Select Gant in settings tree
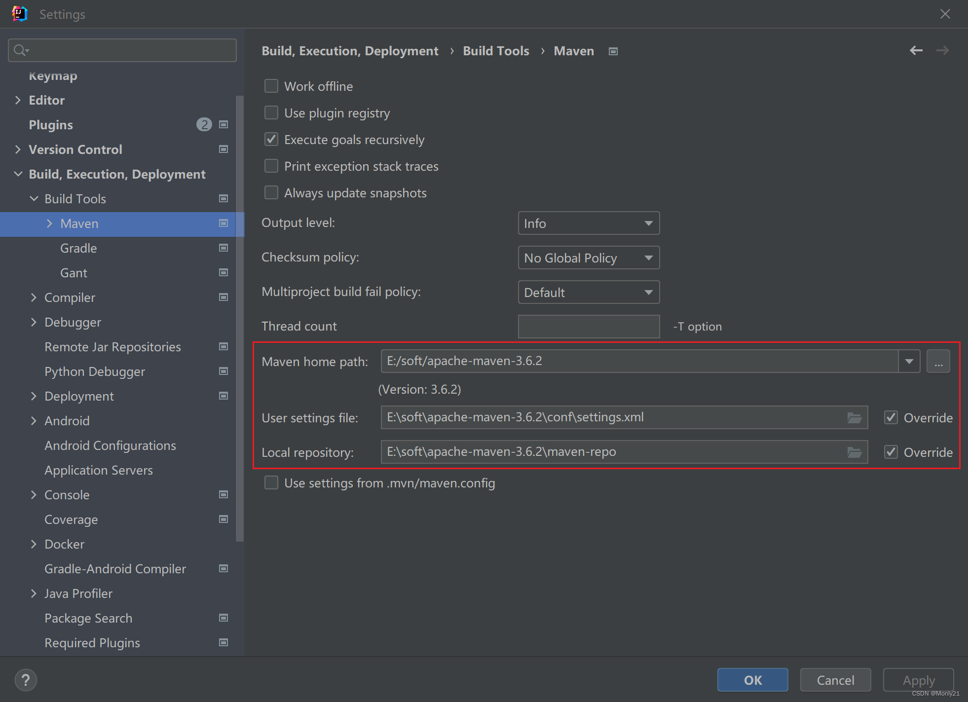This screenshot has height=702, width=968. tap(74, 273)
